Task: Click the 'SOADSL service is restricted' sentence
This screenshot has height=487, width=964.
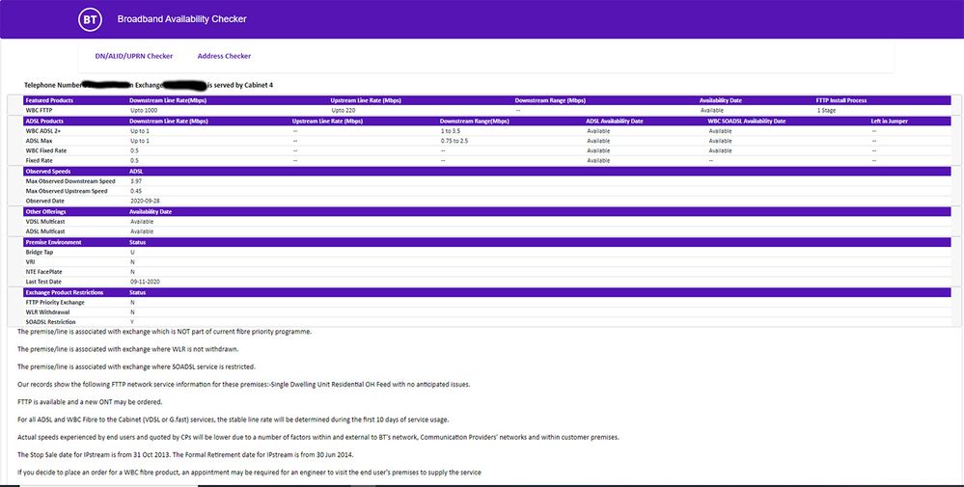Action: (x=136, y=366)
